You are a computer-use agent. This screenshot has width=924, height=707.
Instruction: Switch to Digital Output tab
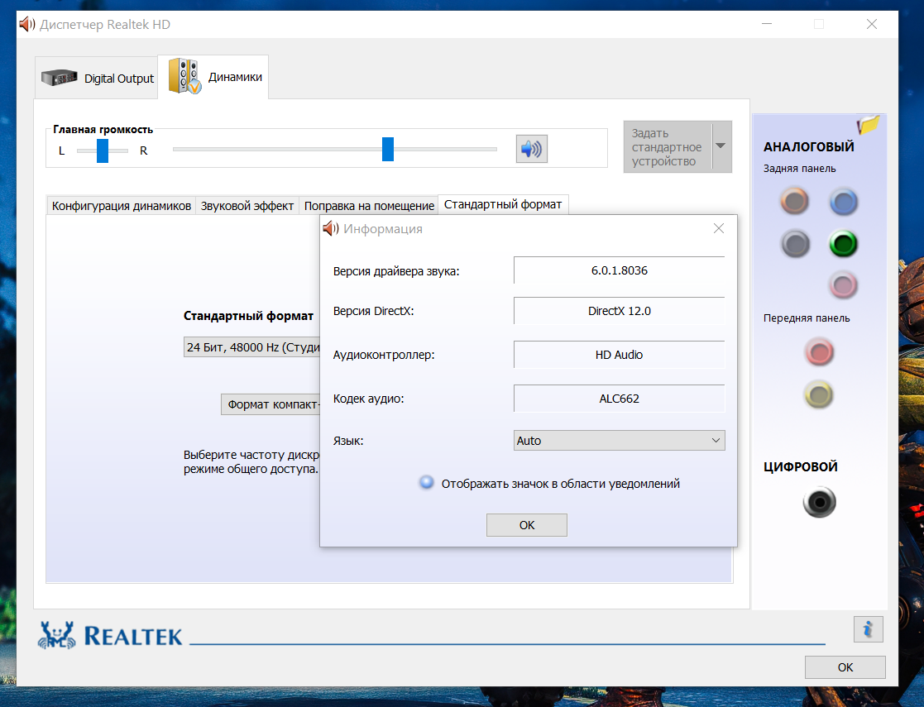[x=97, y=77]
